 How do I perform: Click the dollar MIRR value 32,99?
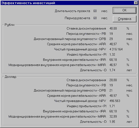click(x=113, y=116)
